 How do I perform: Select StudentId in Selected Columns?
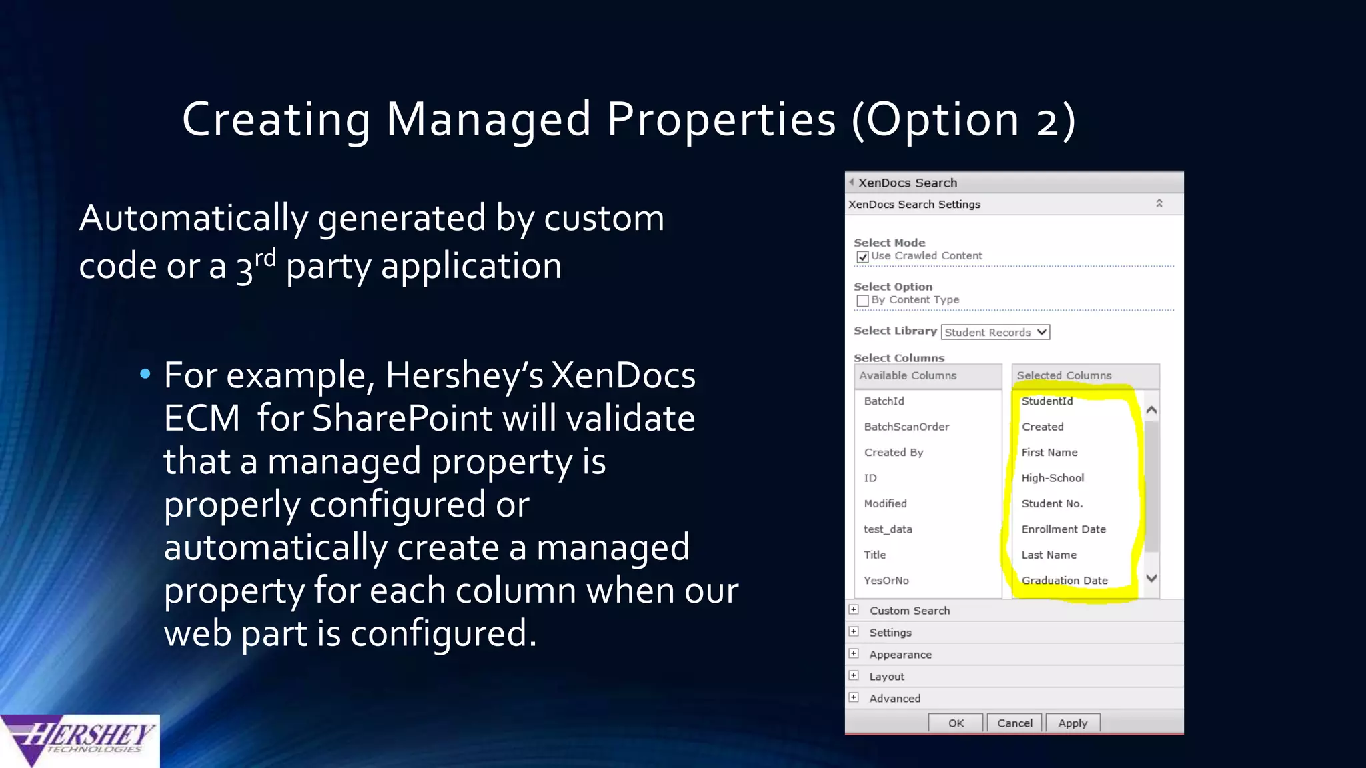tap(1047, 401)
